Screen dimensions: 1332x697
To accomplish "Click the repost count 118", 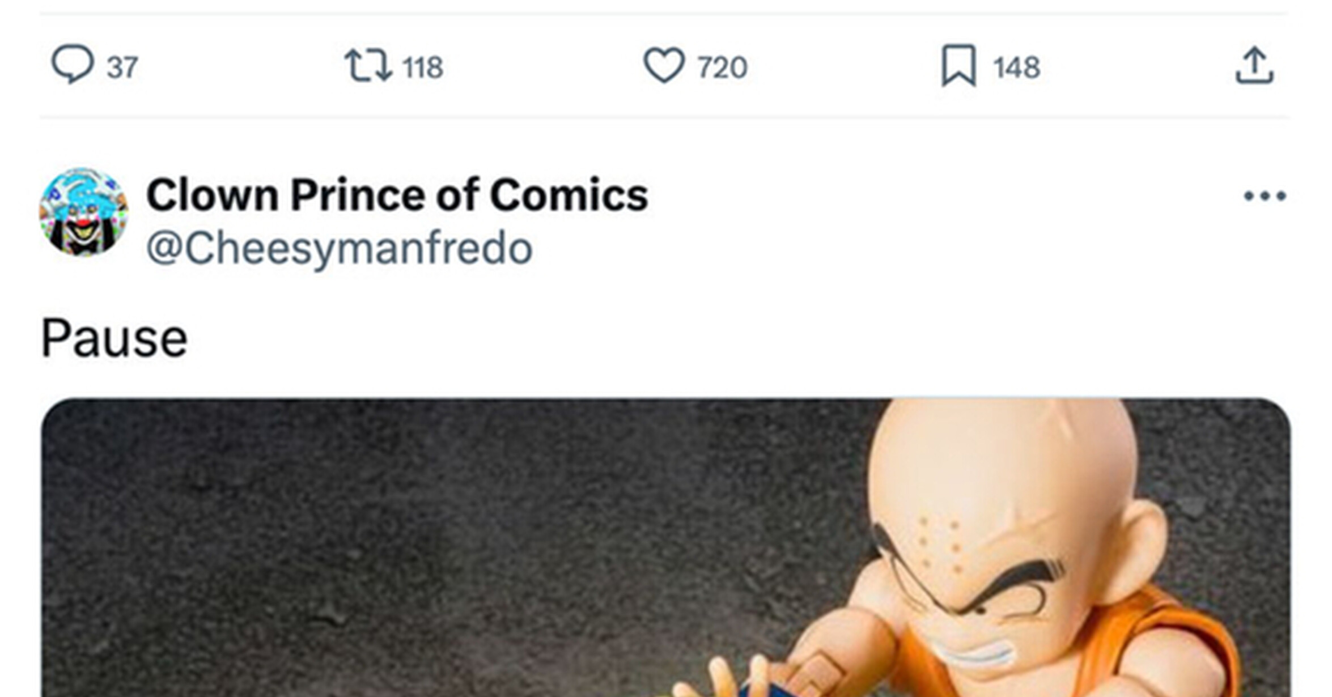I will (423, 67).
